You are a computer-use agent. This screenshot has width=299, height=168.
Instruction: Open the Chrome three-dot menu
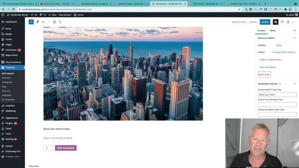point(296,9)
